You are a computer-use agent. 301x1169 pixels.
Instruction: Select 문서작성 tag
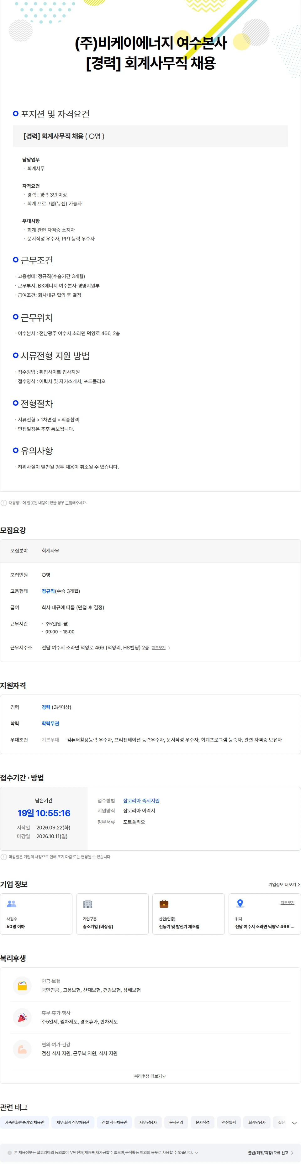(203, 1123)
